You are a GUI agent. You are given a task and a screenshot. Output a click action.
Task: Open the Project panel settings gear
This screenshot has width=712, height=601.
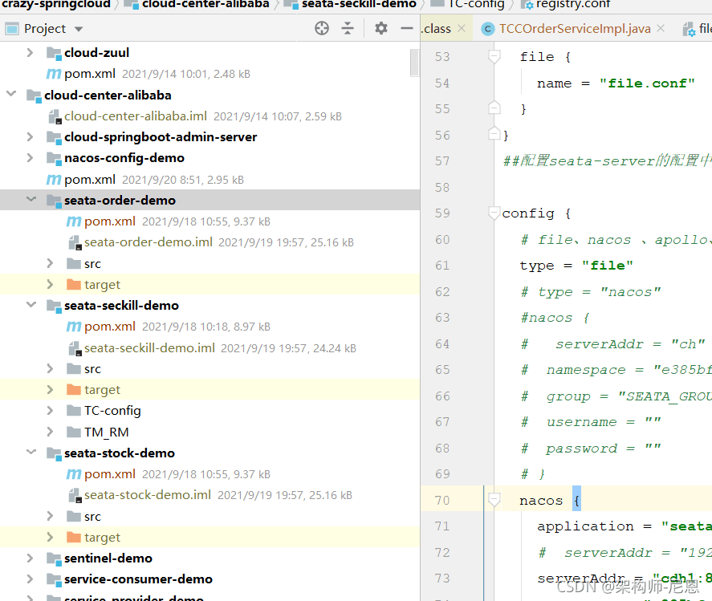pos(381,28)
